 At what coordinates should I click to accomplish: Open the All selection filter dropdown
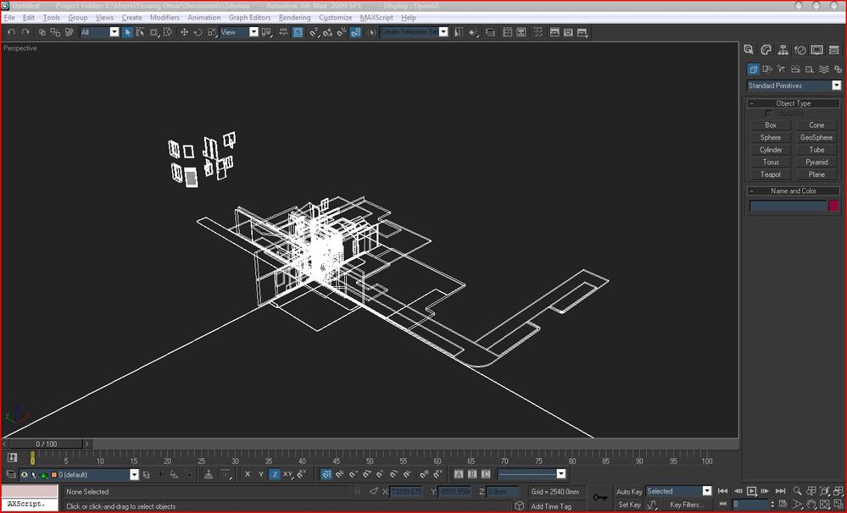click(x=114, y=32)
